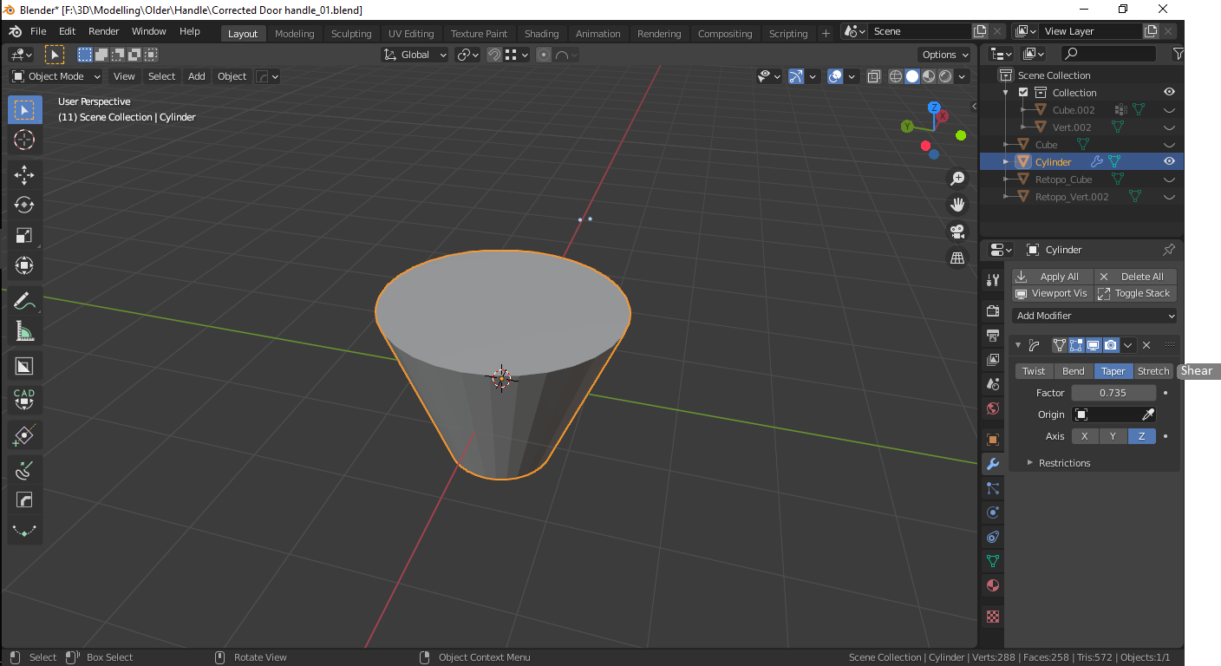Open the Render menu

tap(104, 31)
